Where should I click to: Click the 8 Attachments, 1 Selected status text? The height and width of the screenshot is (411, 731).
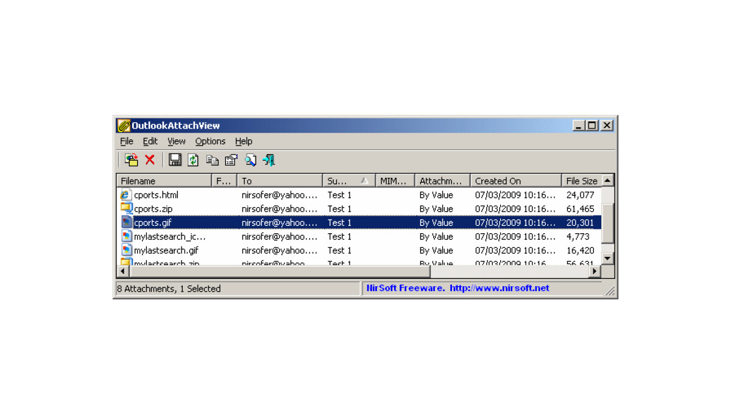(x=169, y=289)
